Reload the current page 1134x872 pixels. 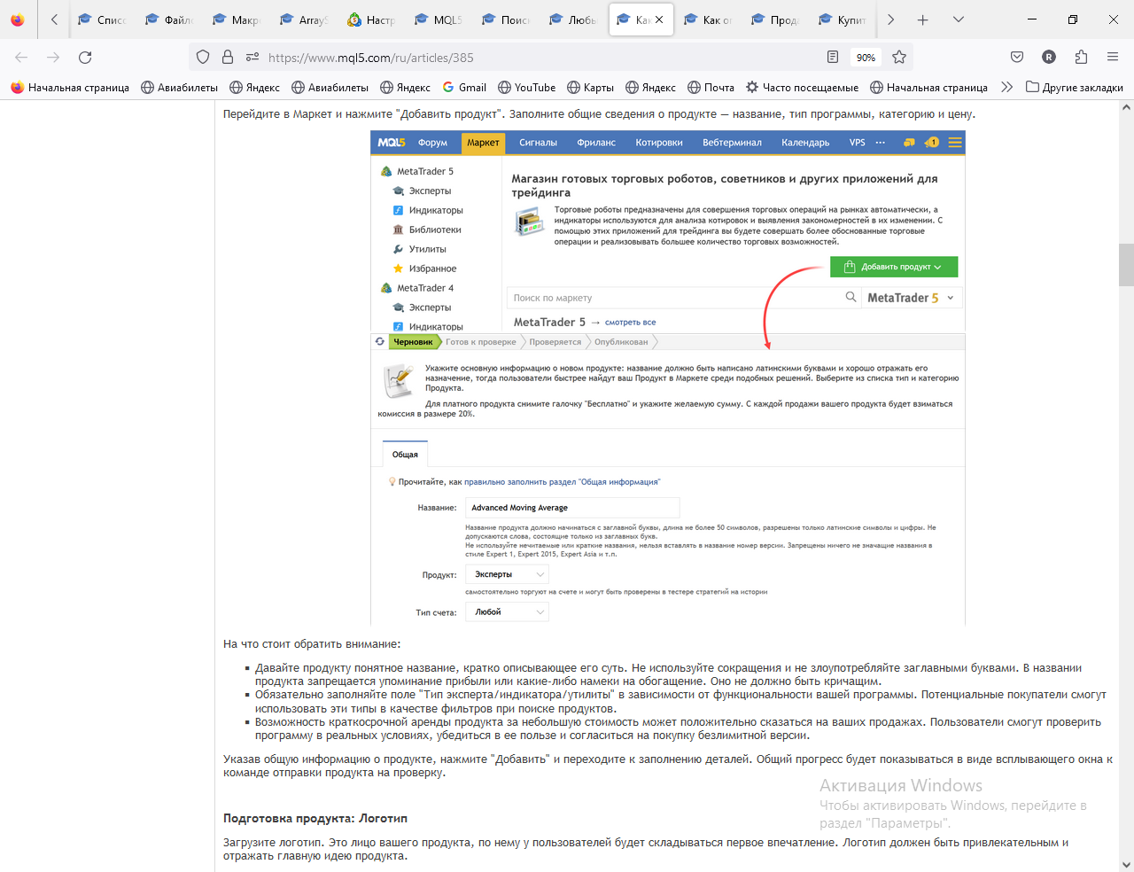tap(85, 58)
